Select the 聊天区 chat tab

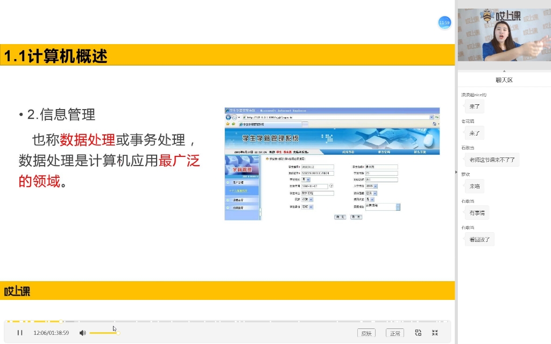[x=503, y=79]
